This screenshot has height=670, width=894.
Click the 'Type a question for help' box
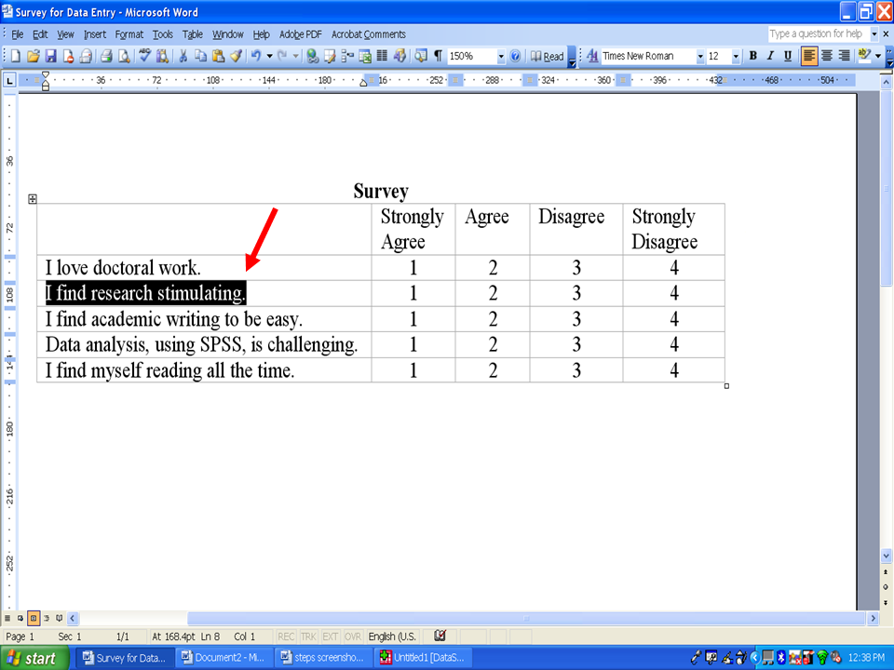click(x=817, y=33)
